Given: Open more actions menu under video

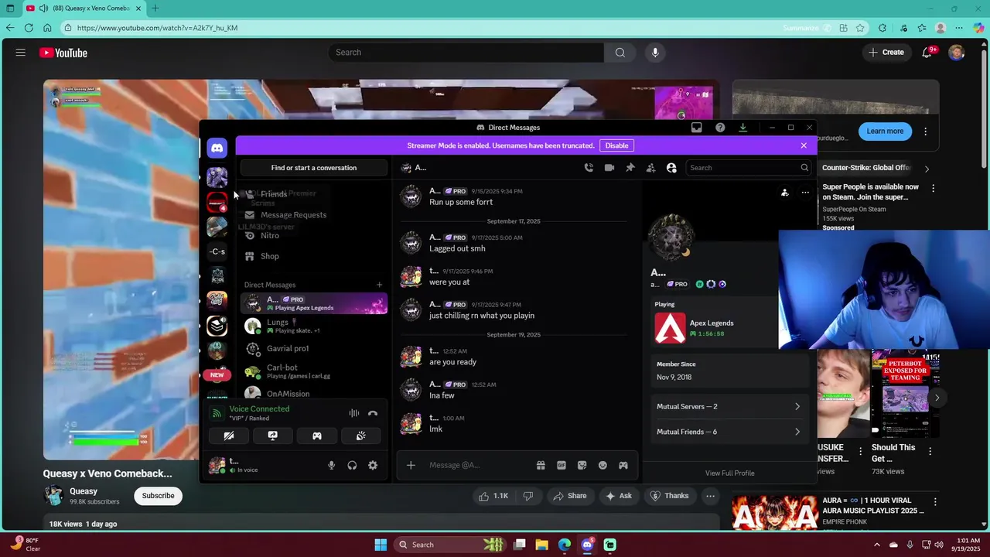Looking at the screenshot, I should [710, 496].
